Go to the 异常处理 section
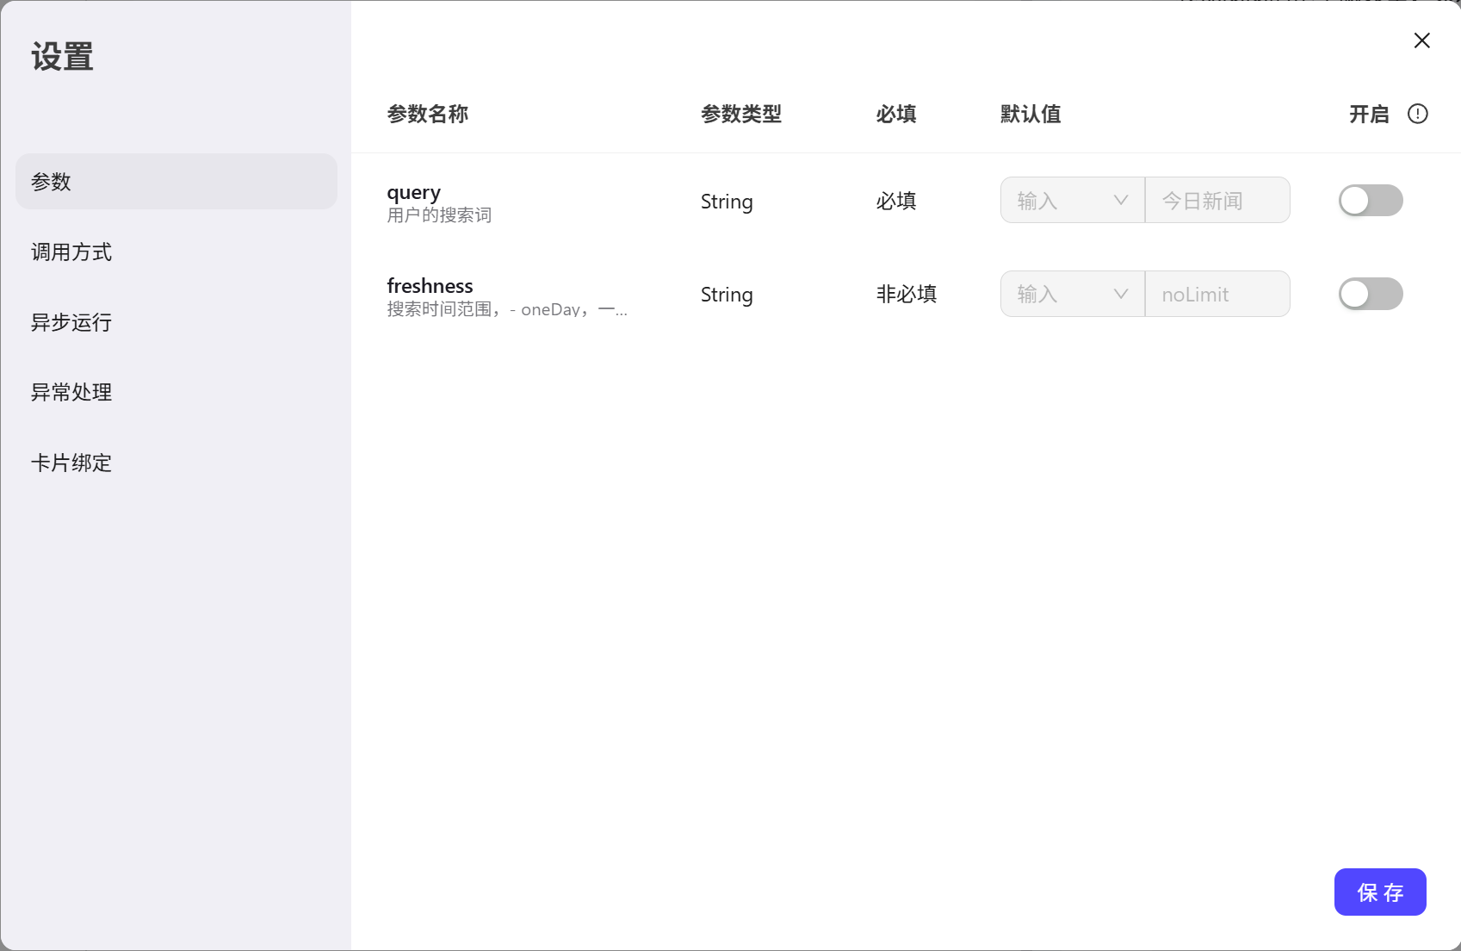The image size is (1461, 951). (71, 393)
